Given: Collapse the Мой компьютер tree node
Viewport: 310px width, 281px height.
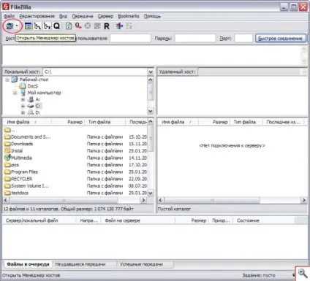Looking at the screenshot, I should pyautogui.click(x=15, y=93).
